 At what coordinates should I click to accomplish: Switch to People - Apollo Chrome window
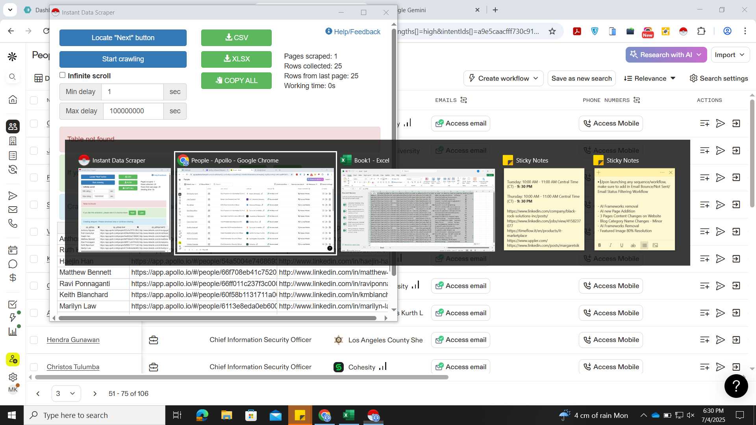pos(256,203)
